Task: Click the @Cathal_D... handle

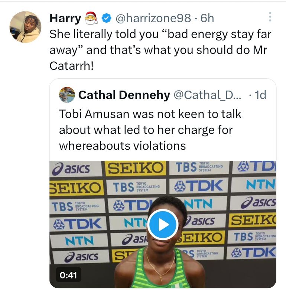Action: [207, 95]
